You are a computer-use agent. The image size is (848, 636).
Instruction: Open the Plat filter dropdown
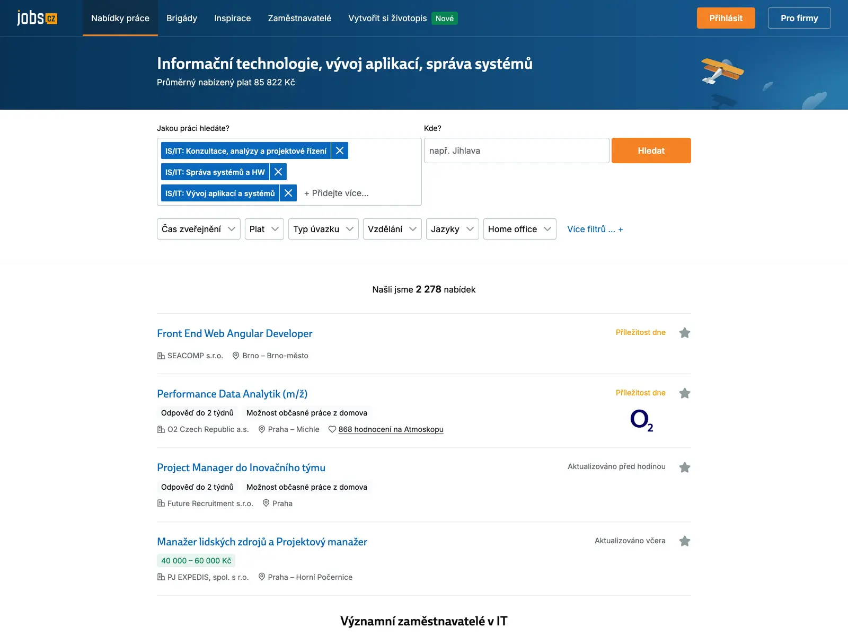click(x=264, y=229)
